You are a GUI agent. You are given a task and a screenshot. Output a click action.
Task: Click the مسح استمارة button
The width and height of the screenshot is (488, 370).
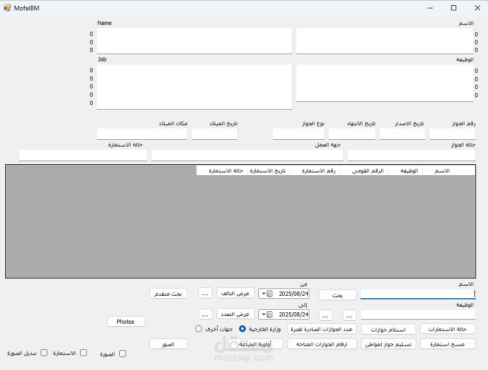(448, 344)
